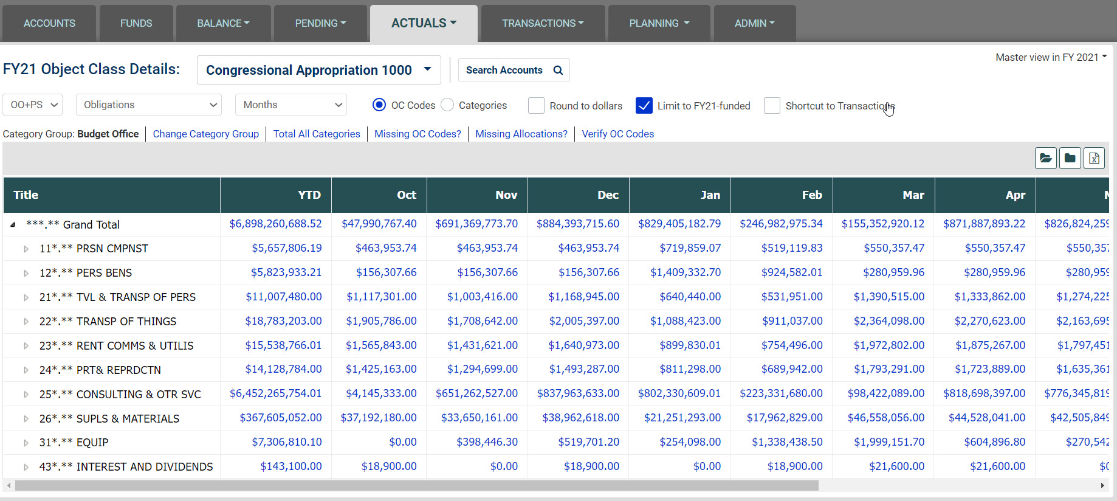Click the Oct column header
1117x501 pixels.
pyautogui.click(x=379, y=195)
